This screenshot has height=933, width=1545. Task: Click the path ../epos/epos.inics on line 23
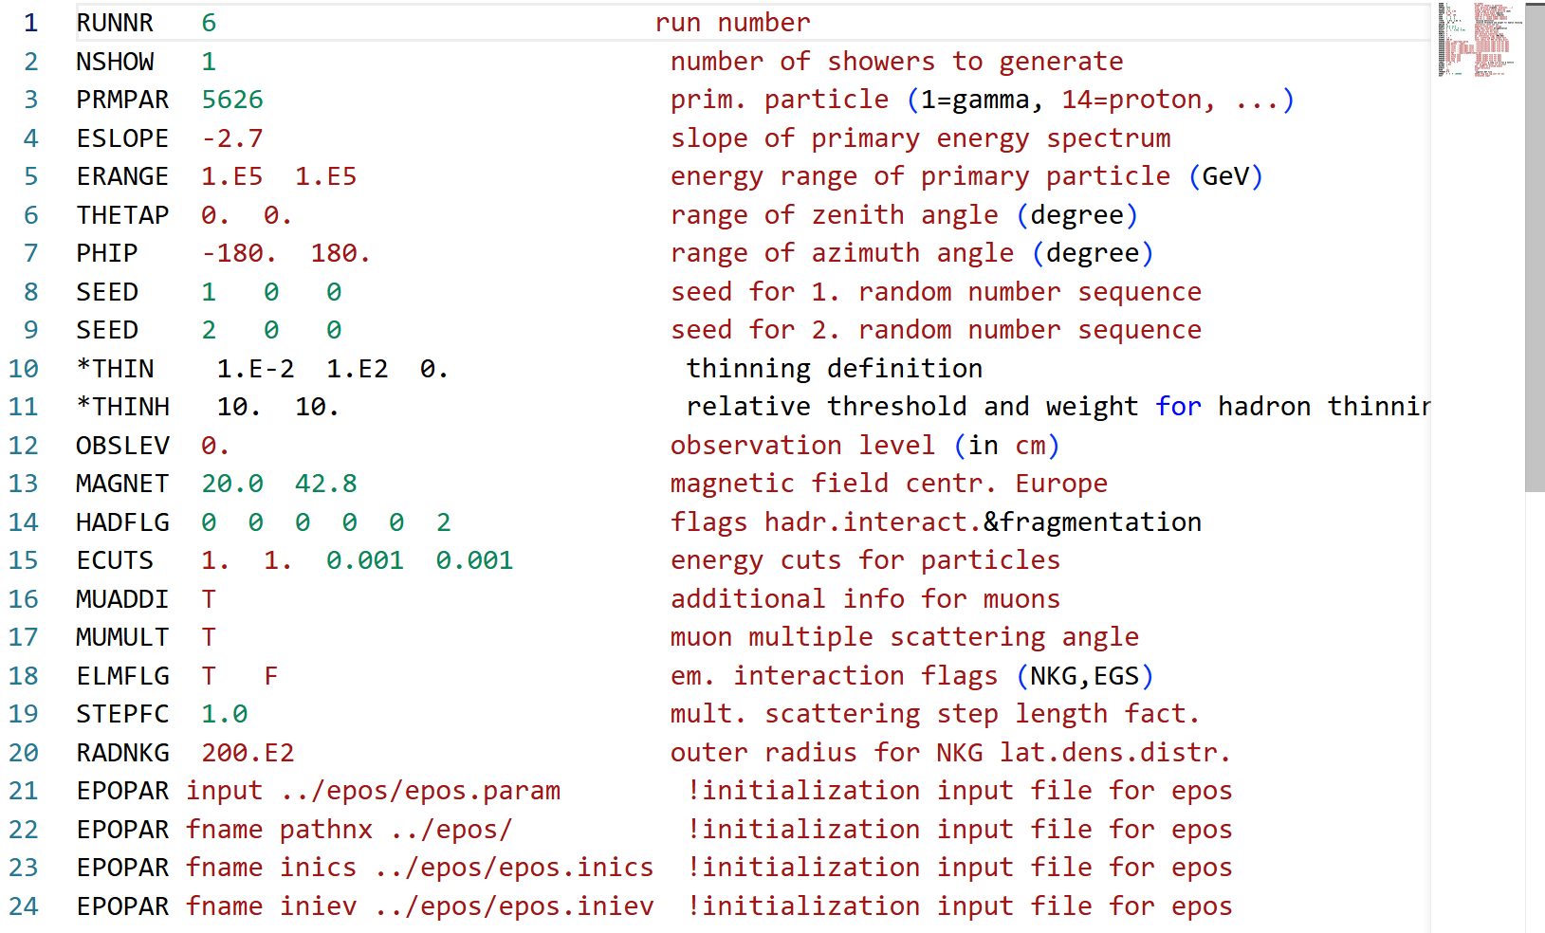point(517,867)
